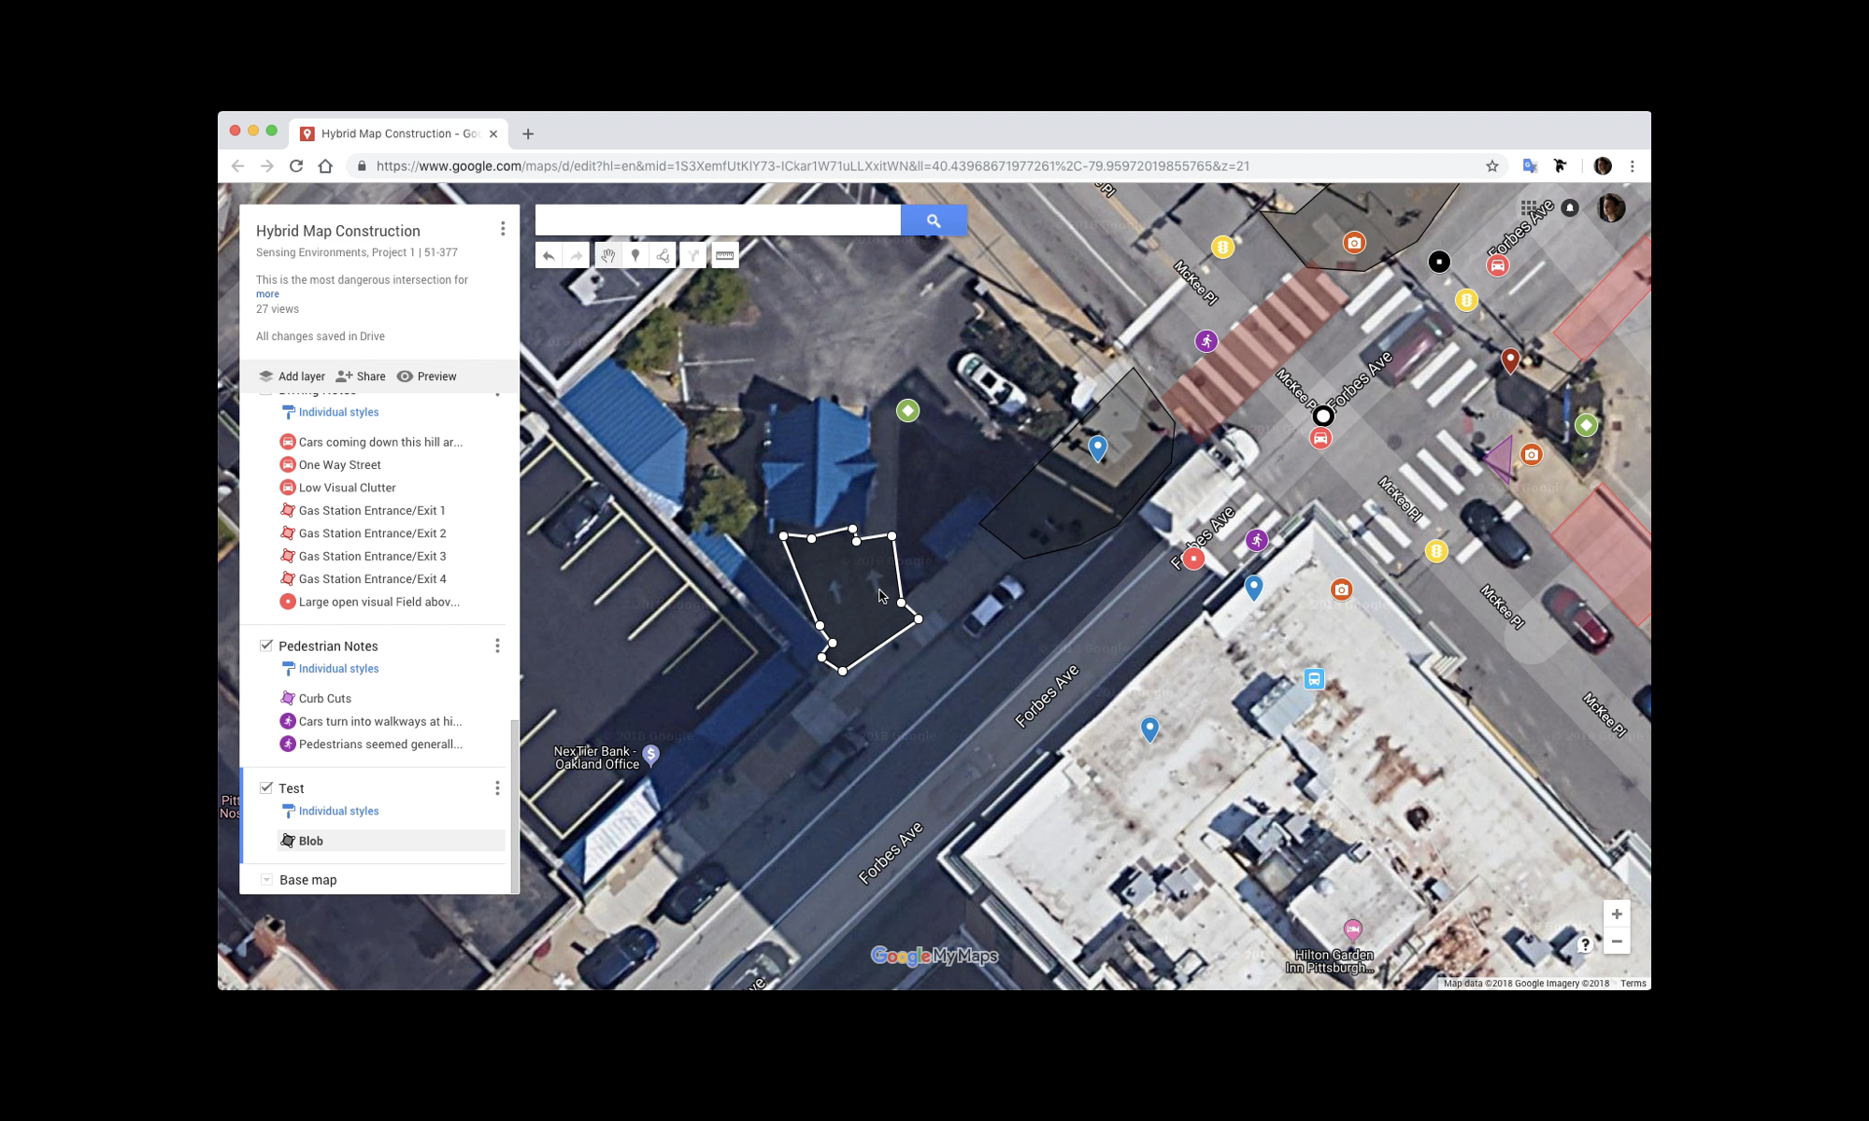This screenshot has width=1869, height=1121.
Task: Click the Add layer button
Action: (x=292, y=376)
